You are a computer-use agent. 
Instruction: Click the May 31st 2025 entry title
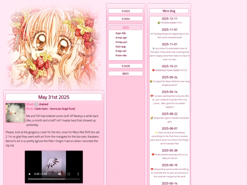point(54,97)
